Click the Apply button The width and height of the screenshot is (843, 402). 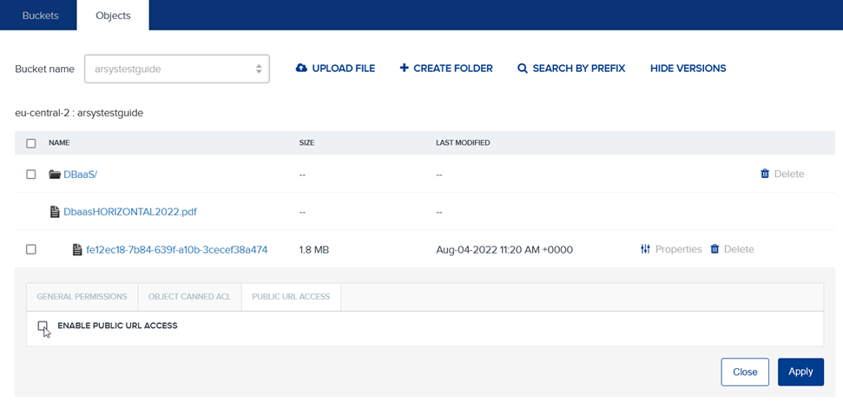800,372
